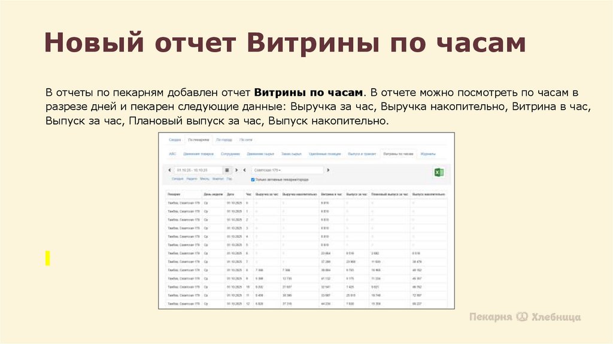The height and width of the screenshot is (344, 613).
Task: Switch to the По городу tab
Action: [224, 140]
